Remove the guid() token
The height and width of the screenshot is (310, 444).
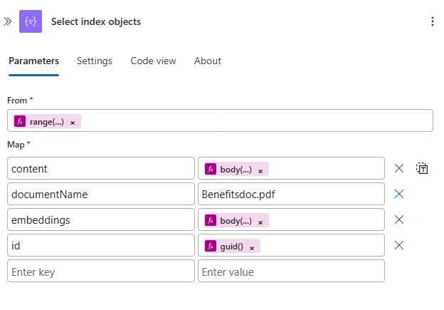tap(252, 248)
